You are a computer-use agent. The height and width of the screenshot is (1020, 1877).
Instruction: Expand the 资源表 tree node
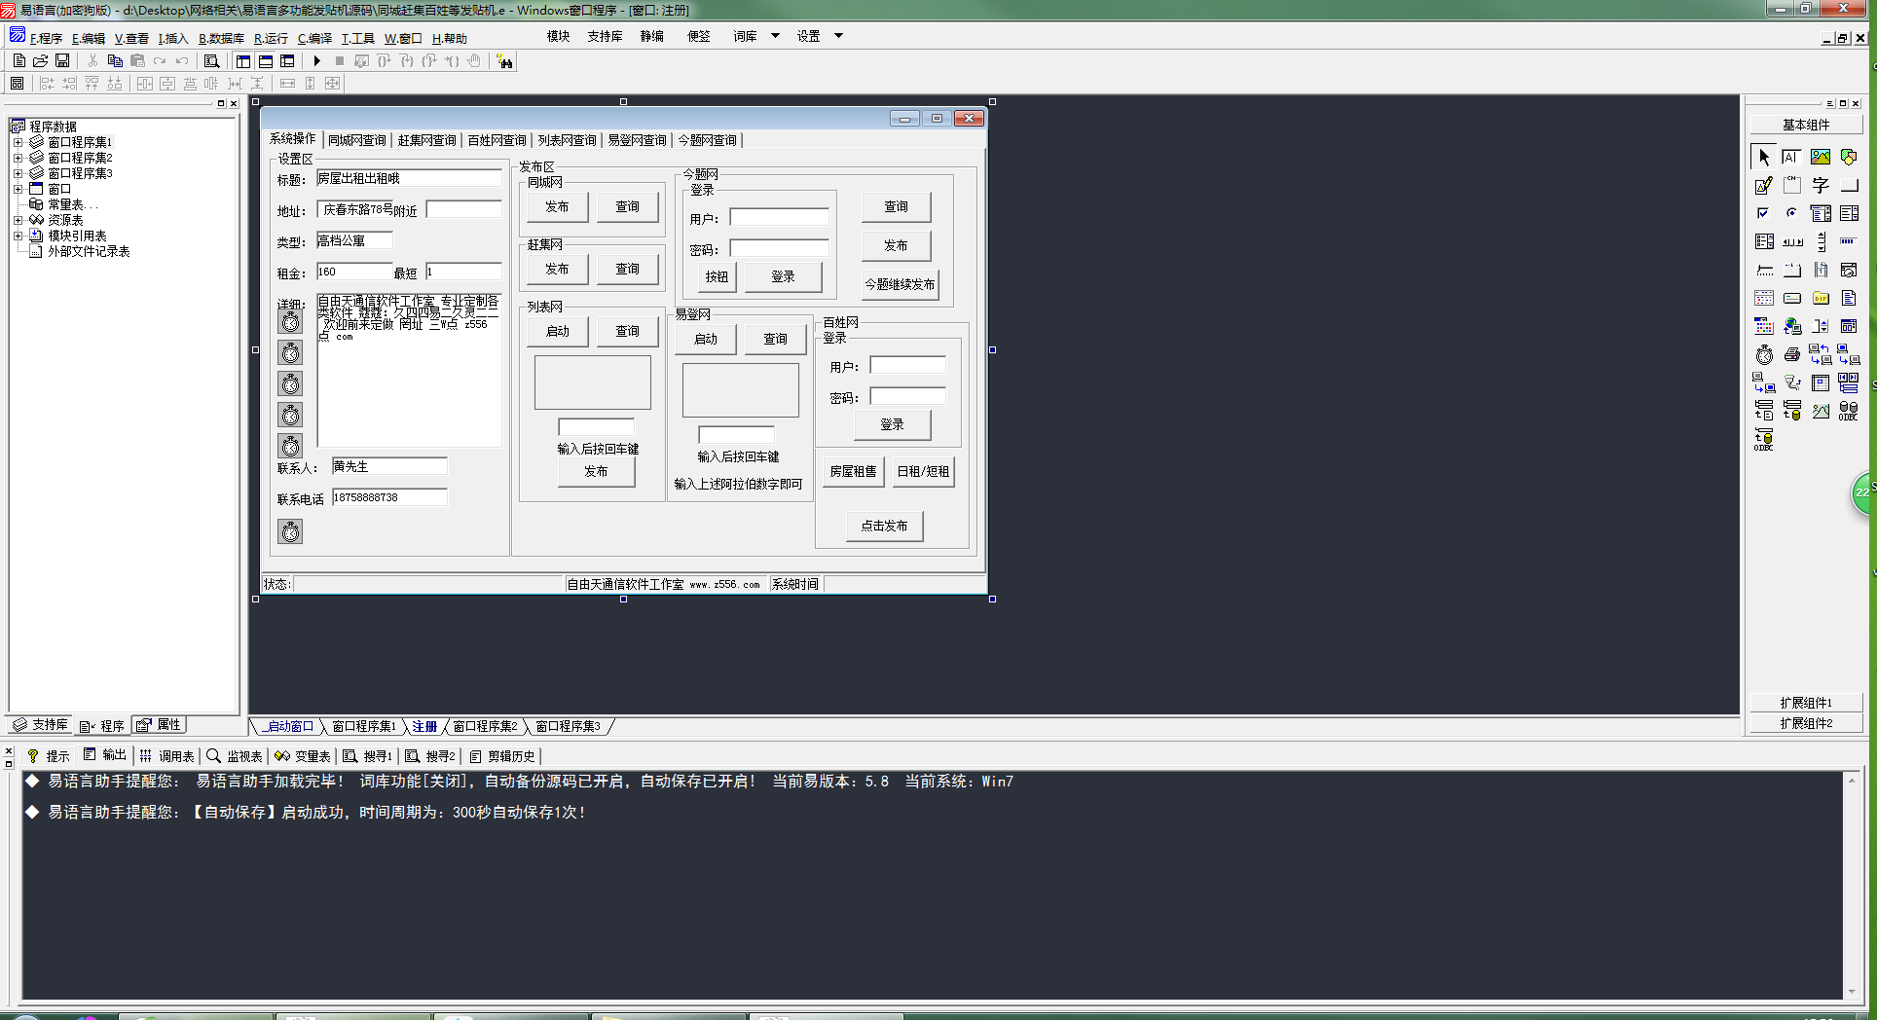(18, 220)
